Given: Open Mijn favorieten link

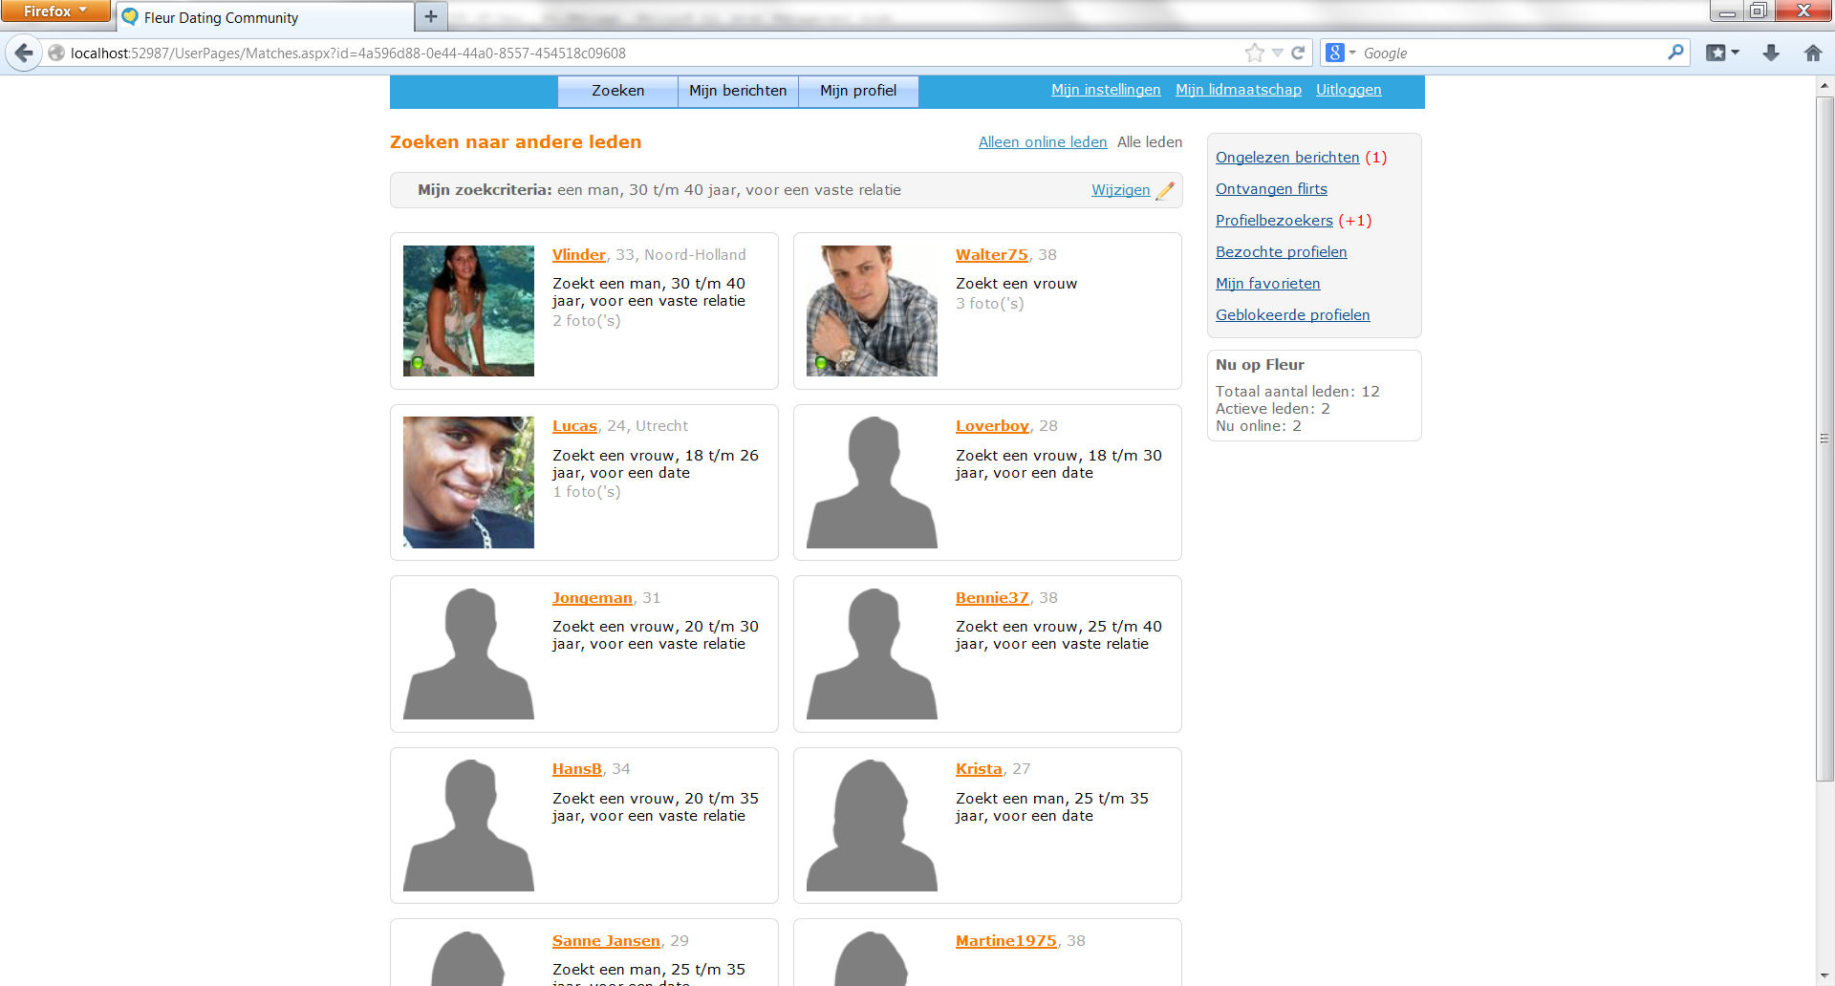Looking at the screenshot, I should click(1267, 284).
